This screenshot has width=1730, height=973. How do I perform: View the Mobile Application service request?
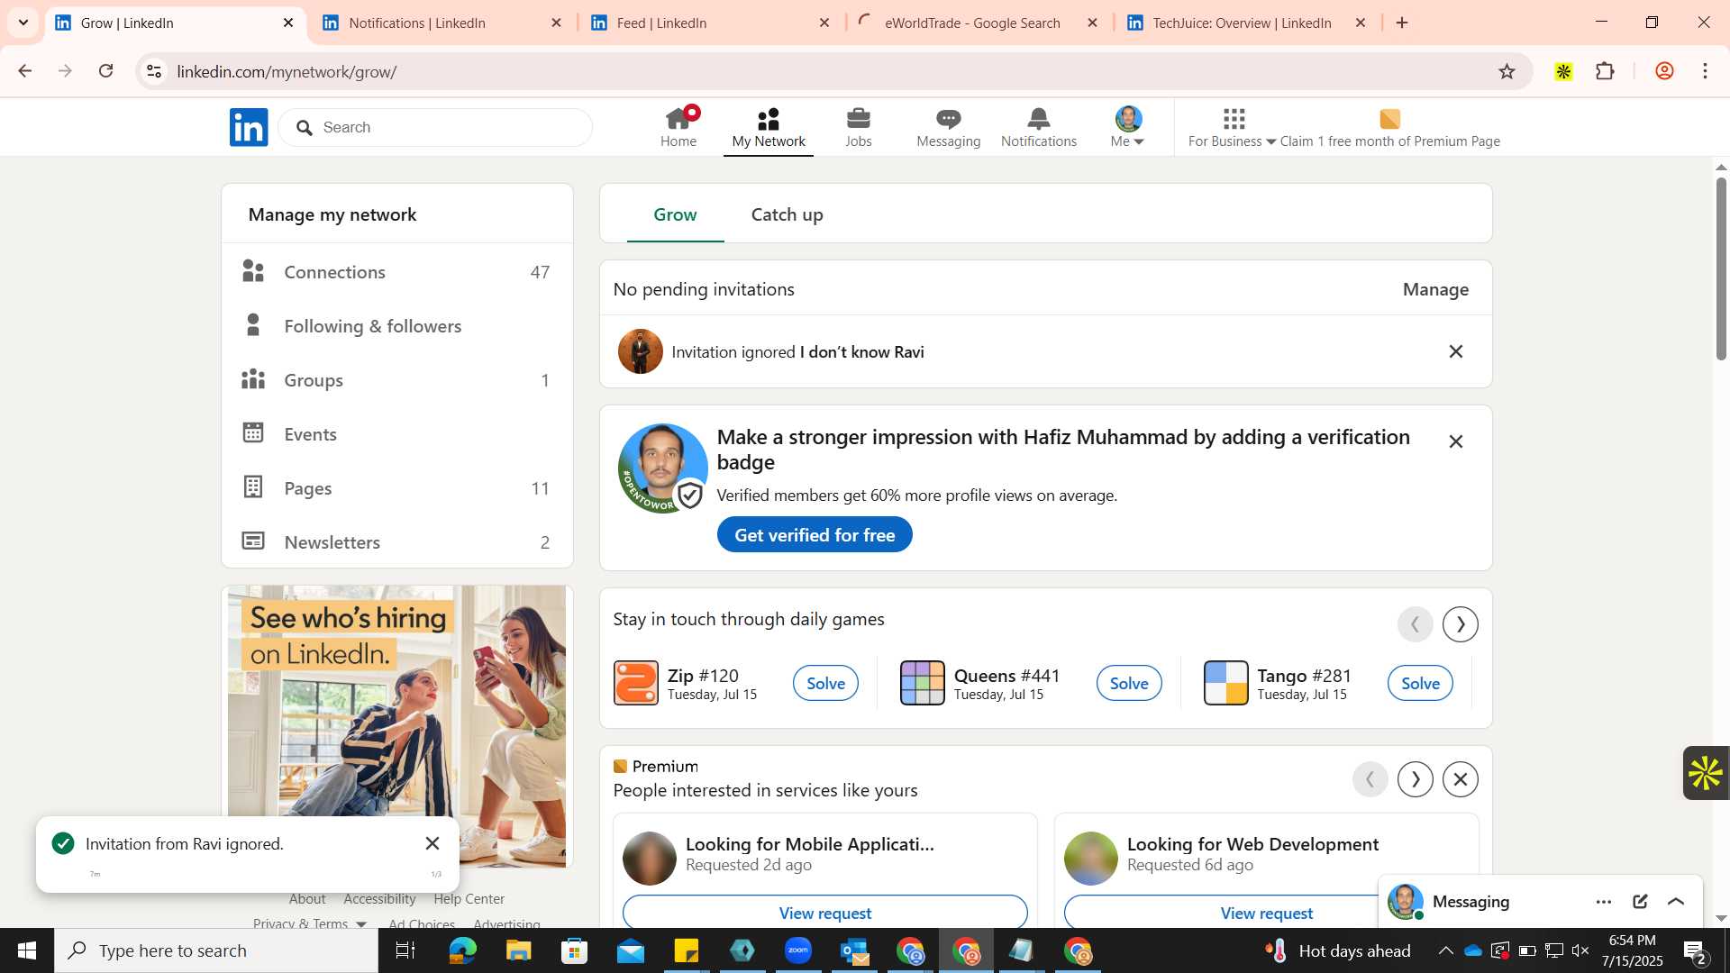(x=824, y=913)
